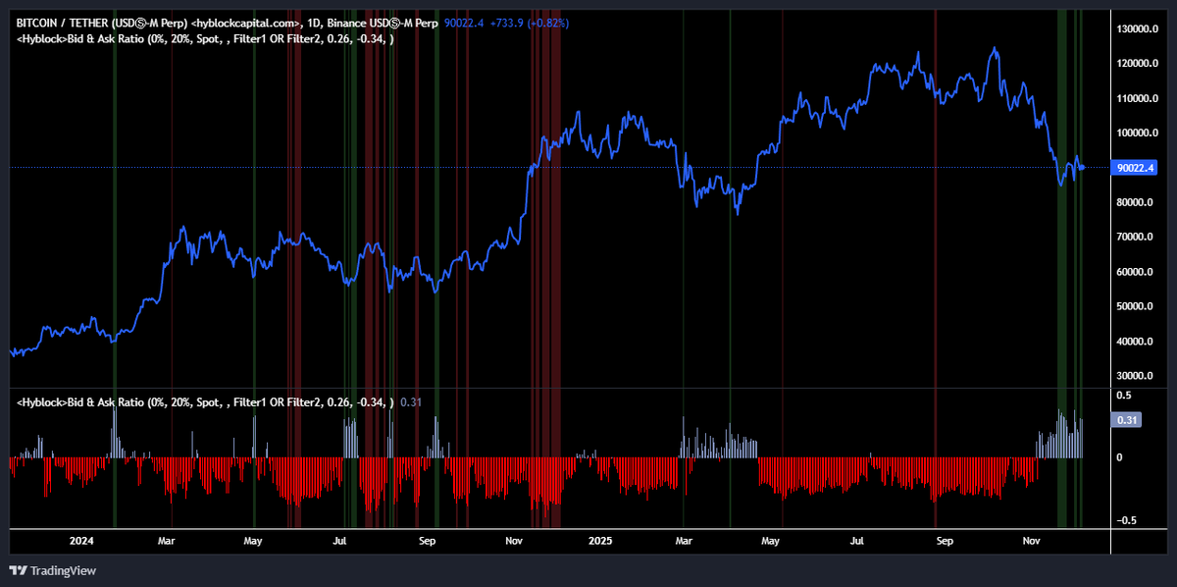The image size is (1177, 587).
Task: Click the 110000.0 price axis label
Action: click(1137, 98)
